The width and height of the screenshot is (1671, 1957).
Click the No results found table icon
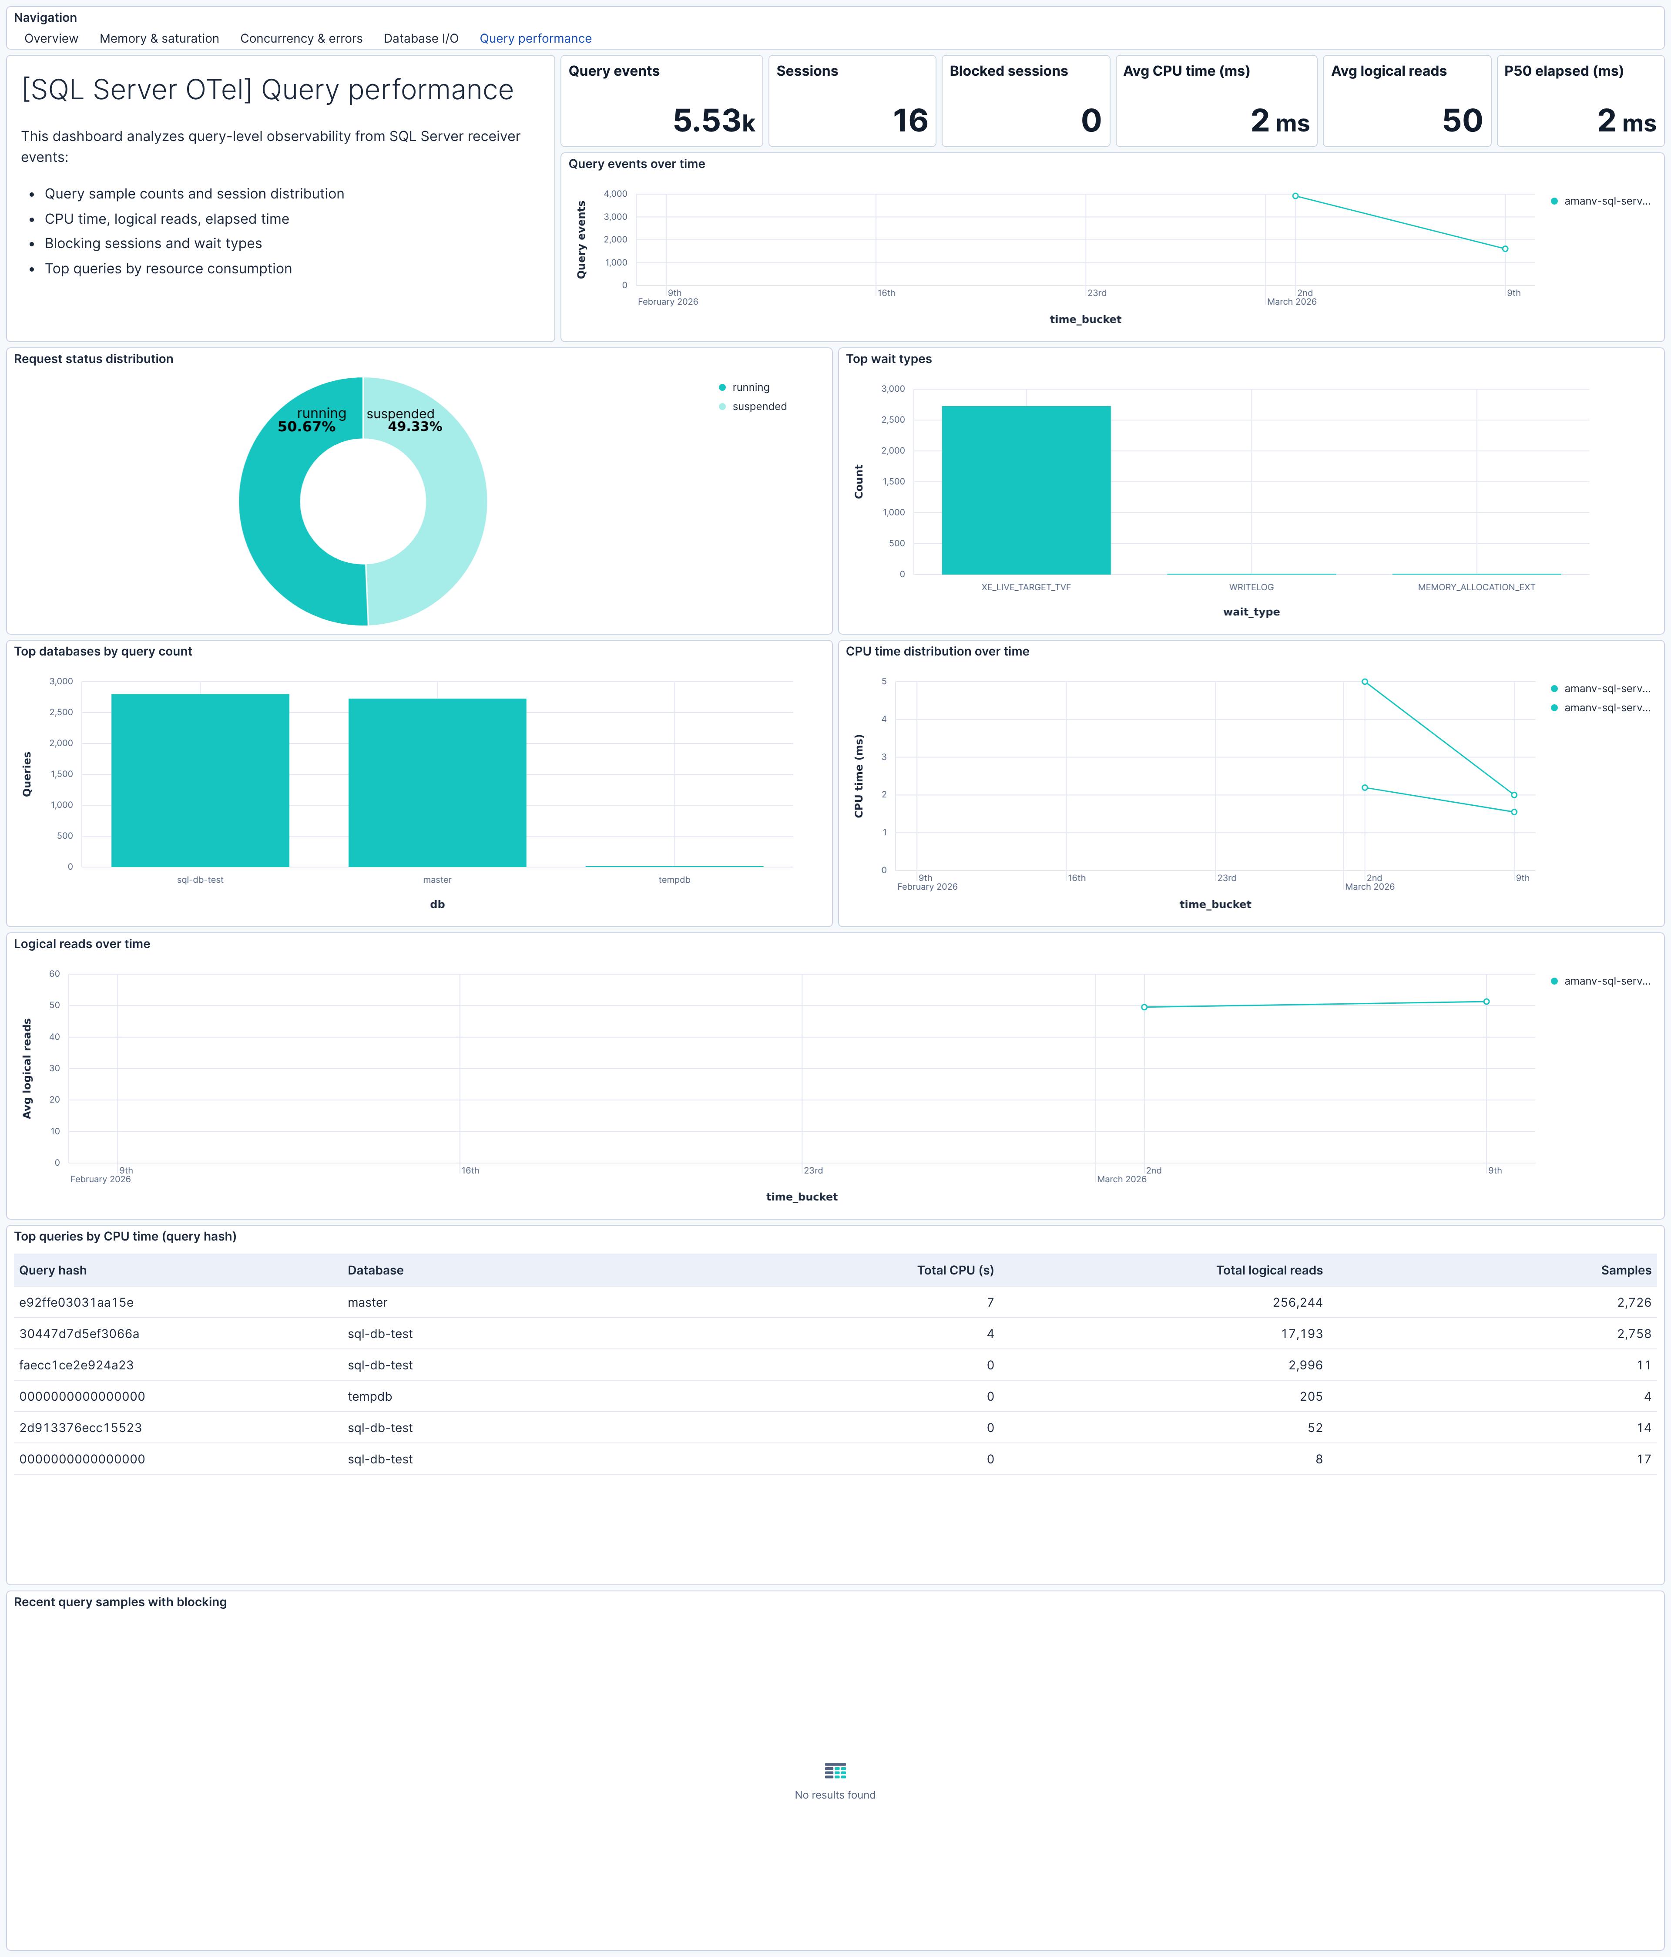835,1770
